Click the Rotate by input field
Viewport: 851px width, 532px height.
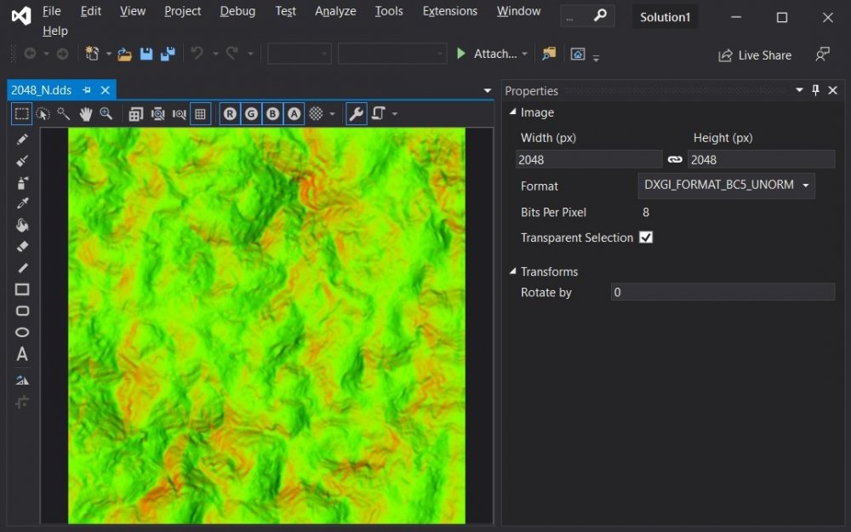click(x=722, y=292)
